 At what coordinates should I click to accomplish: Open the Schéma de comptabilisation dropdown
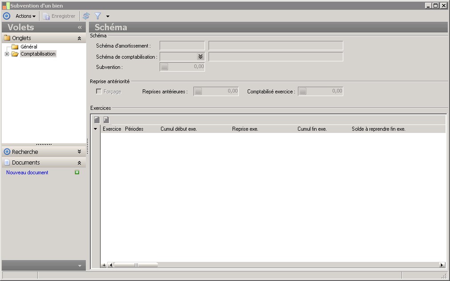click(x=200, y=57)
